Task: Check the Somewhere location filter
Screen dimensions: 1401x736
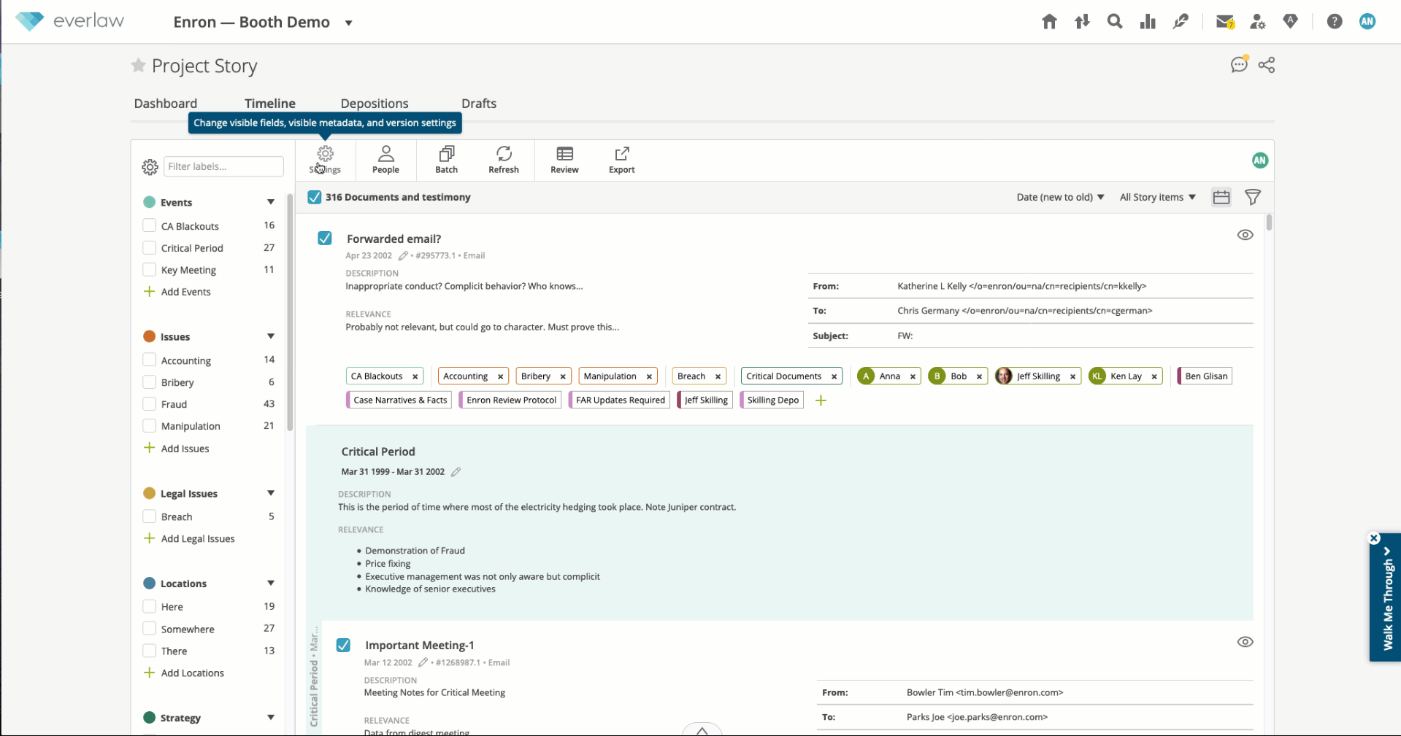Action: point(150,629)
